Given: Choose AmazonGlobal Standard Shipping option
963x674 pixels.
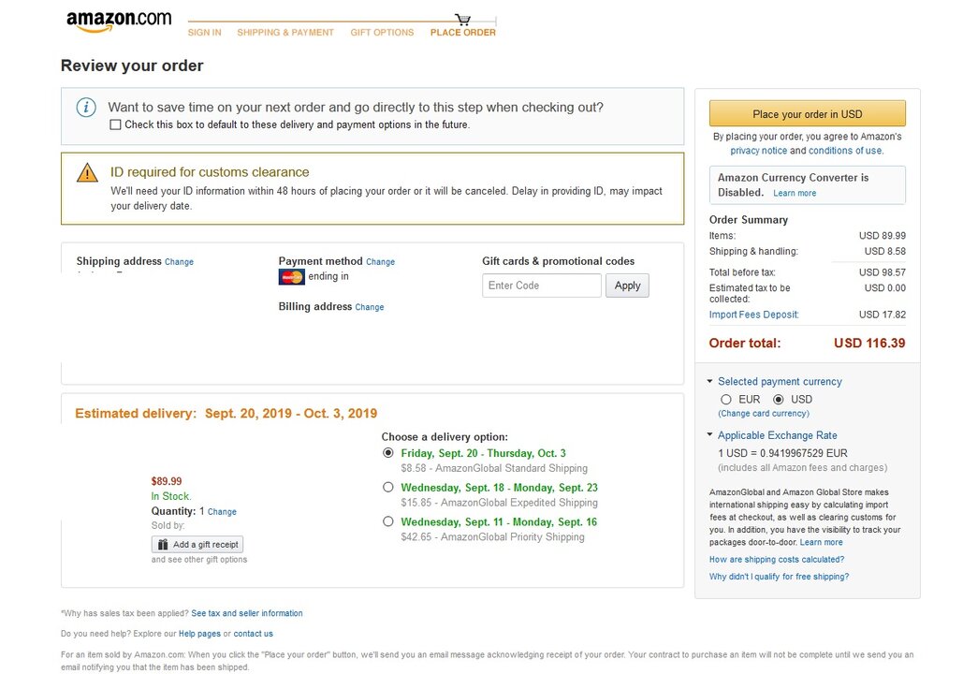Looking at the screenshot, I should pos(387,453).
